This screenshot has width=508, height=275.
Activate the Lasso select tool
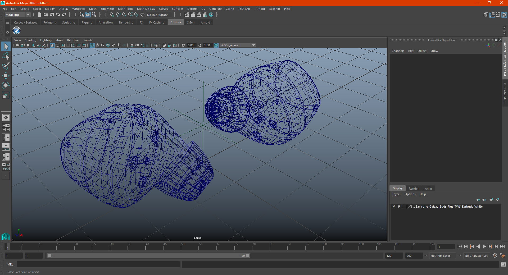pos(6,56)
